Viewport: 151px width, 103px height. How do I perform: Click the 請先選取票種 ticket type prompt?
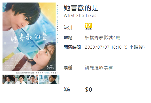[99, 67]
